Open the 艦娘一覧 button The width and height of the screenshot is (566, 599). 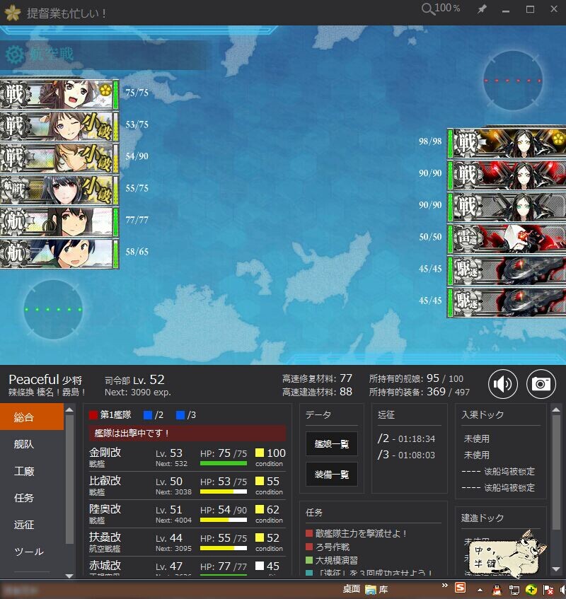pyautogui.click(x=332, y=444)
